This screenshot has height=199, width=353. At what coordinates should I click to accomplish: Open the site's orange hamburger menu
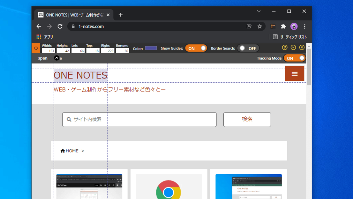(x=295, y=73)
